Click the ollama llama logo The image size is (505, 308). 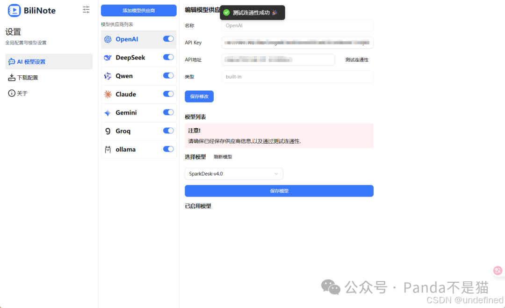click(108, 150)
